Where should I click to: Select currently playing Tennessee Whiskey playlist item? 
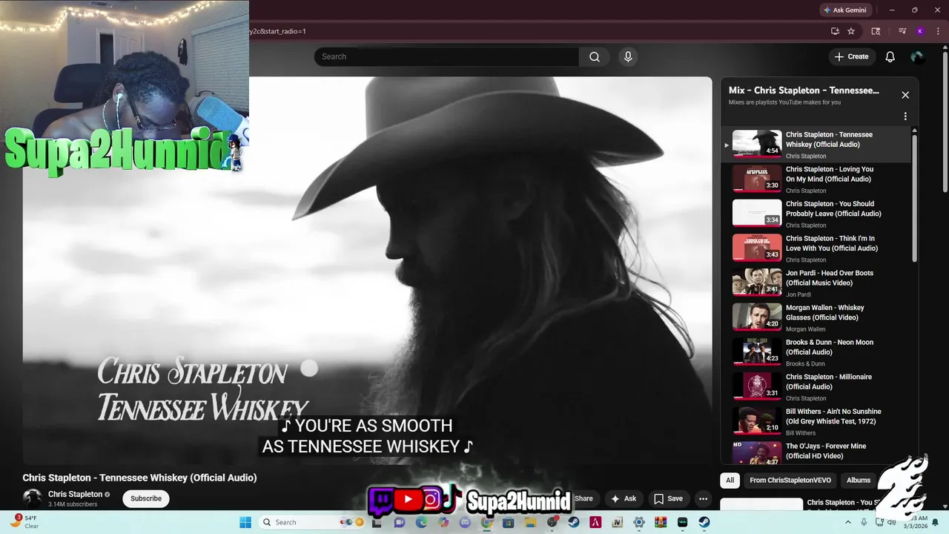tap(816, 144)
